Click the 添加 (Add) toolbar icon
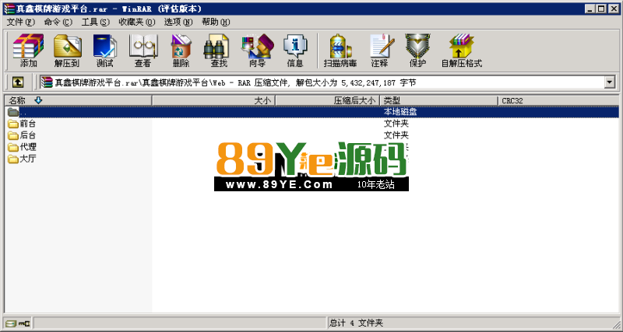The width and height of the screenshot is (623, 332). (28, 51)
